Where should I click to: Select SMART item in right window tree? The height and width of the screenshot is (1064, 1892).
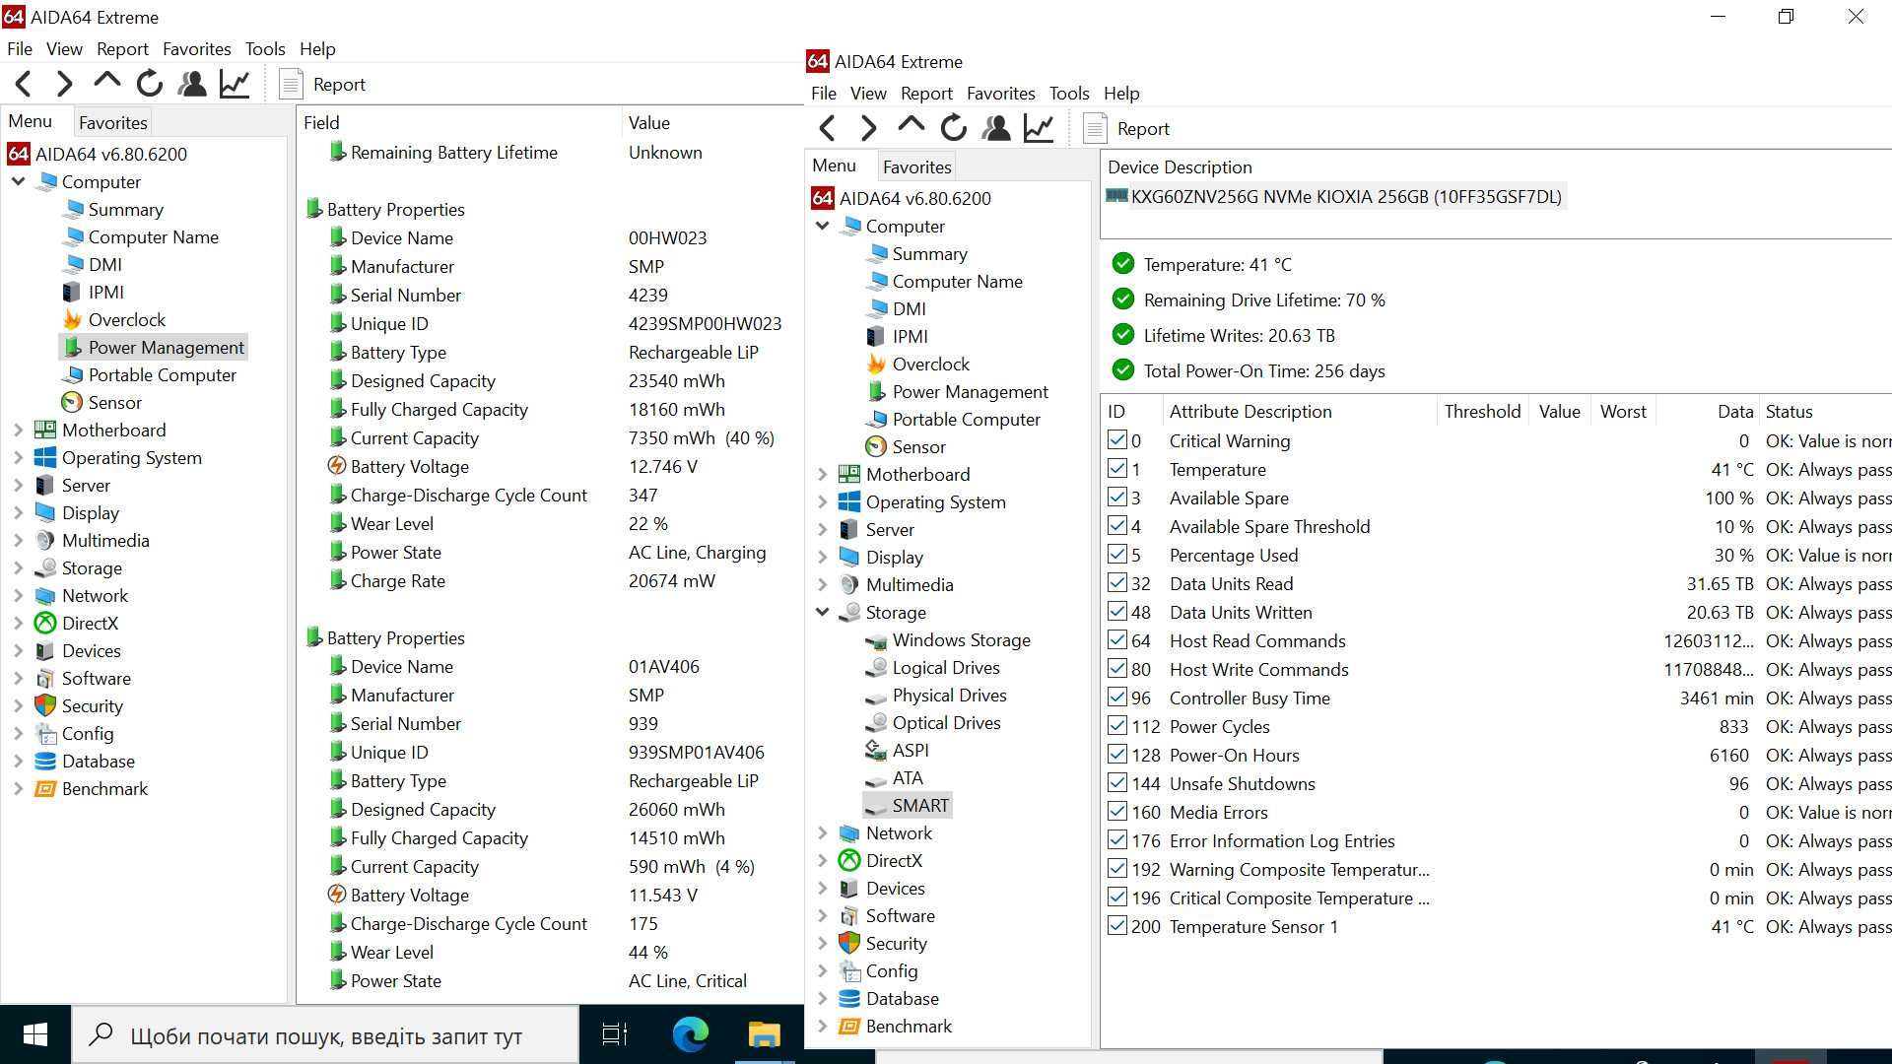tap(908, 805)
